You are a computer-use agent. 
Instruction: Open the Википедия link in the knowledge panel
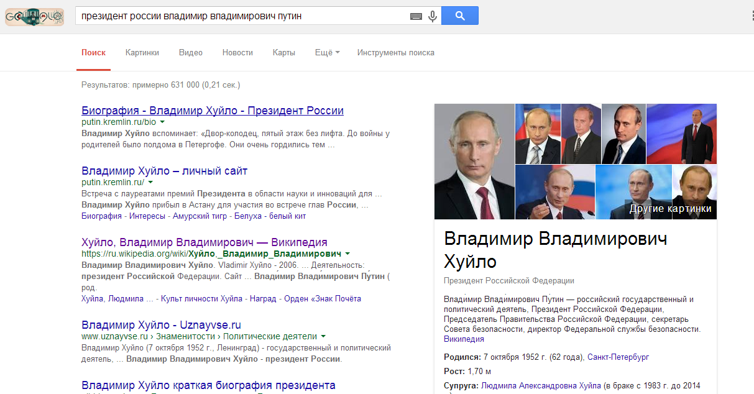coord(464,339)
